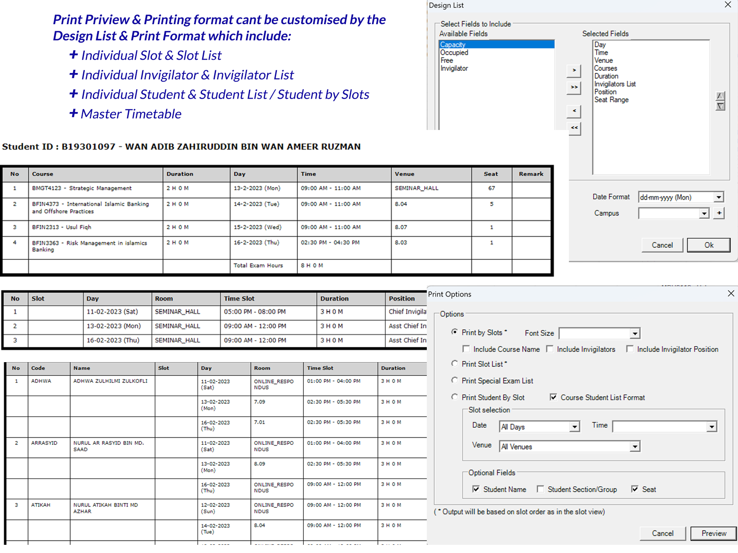
Task: Uncheck the Seat optional field
Action: (635, 489)
